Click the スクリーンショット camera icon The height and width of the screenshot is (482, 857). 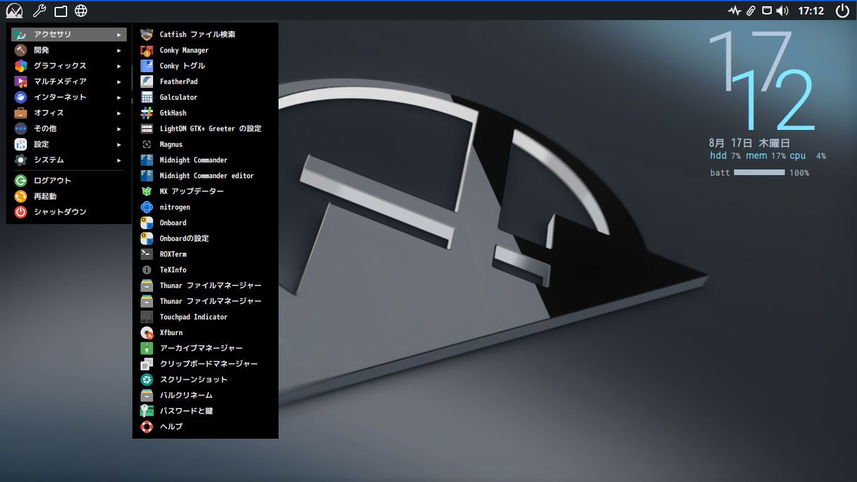(147, 380)
